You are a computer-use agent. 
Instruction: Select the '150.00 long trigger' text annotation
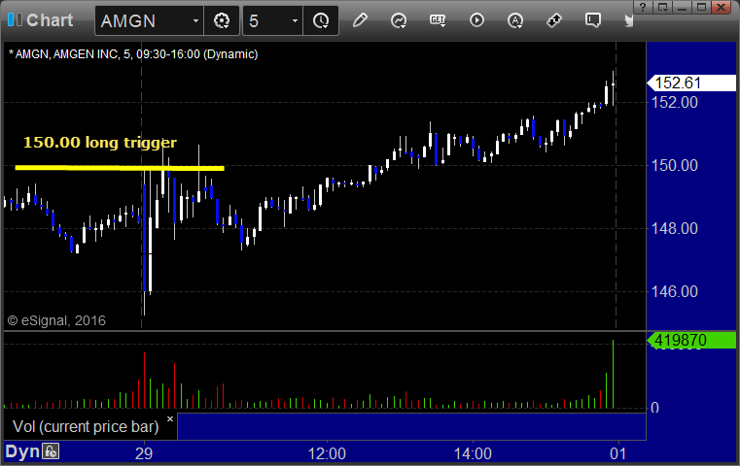tap(100, 143)
